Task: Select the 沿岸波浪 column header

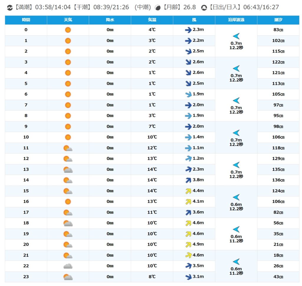Action: tap(236, 20)
